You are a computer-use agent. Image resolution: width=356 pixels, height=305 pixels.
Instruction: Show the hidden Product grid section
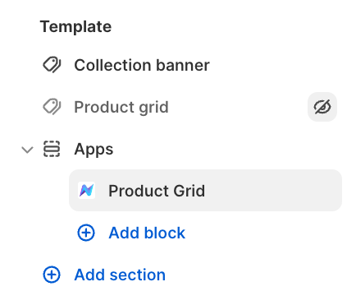point(322,107)
